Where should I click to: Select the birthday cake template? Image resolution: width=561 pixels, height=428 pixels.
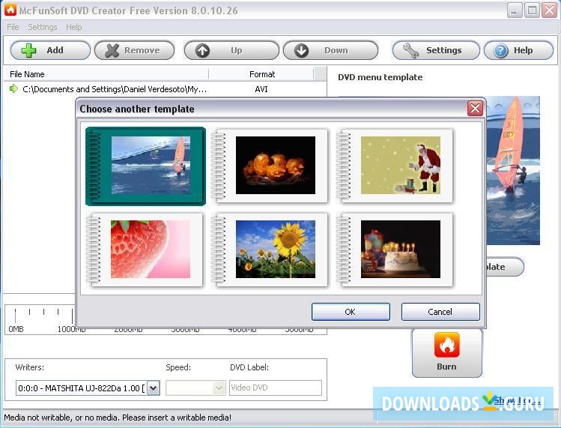coord(395,250)
